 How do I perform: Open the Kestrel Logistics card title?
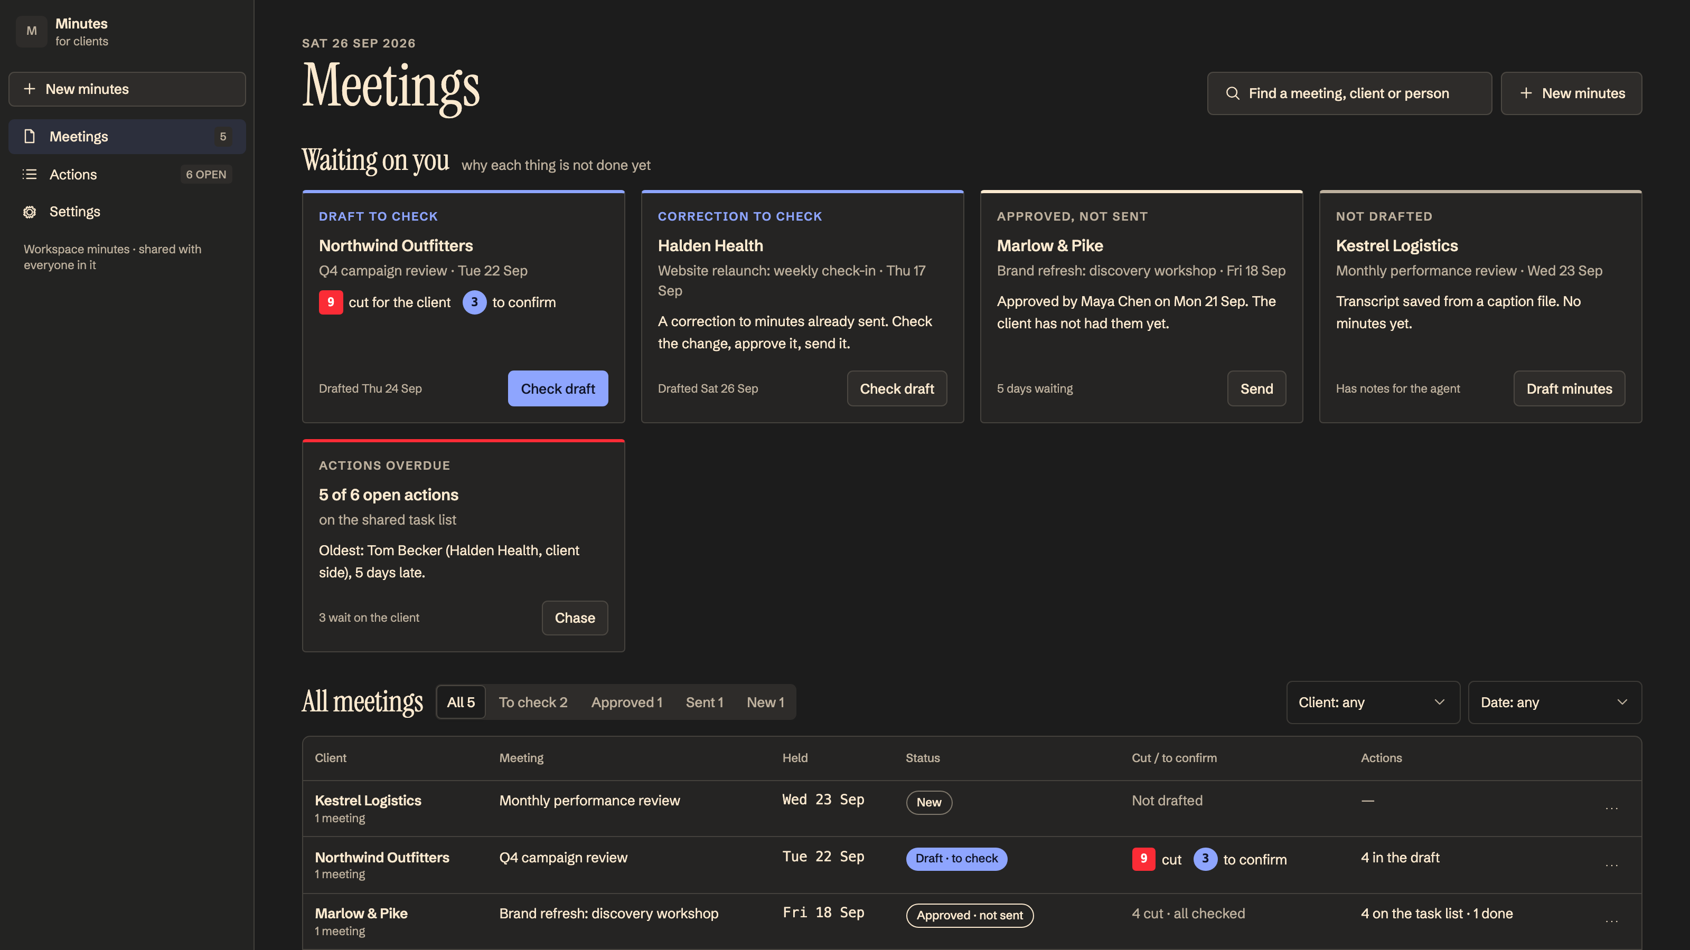(1397, 246)
